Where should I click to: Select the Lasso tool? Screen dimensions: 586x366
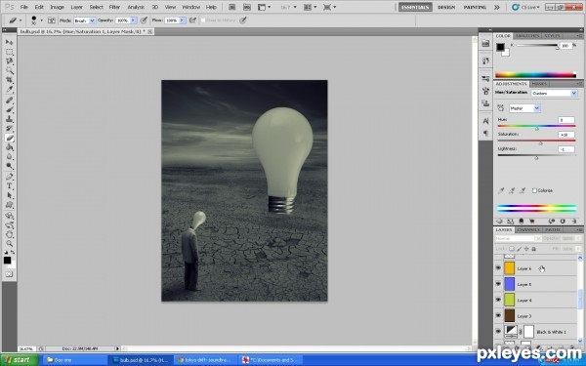pos(10,61)
